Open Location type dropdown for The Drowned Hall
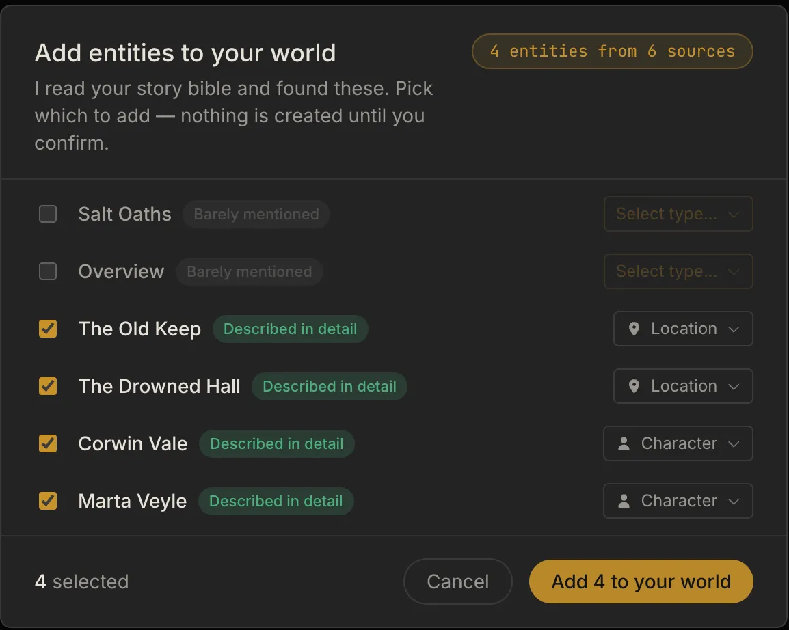 683,386
